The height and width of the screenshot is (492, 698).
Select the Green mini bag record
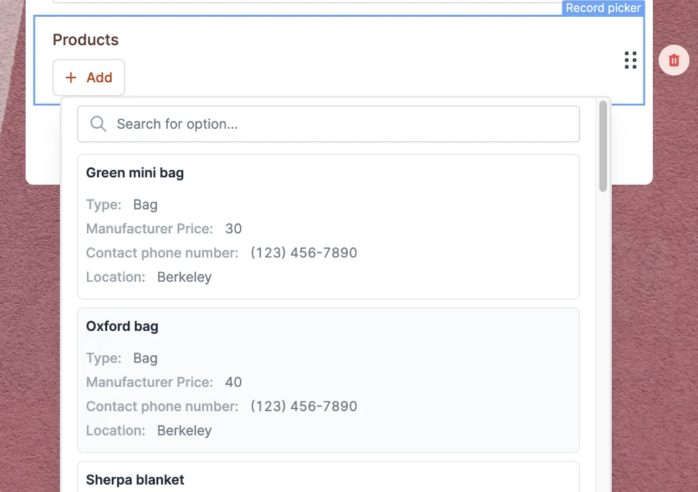pos(328,226)
